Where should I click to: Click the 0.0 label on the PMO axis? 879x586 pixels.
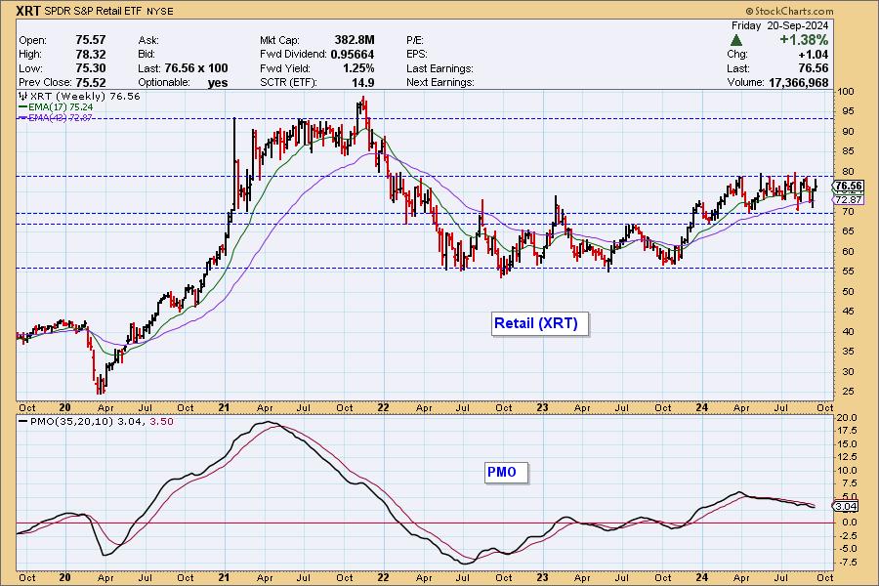(848, 523)
